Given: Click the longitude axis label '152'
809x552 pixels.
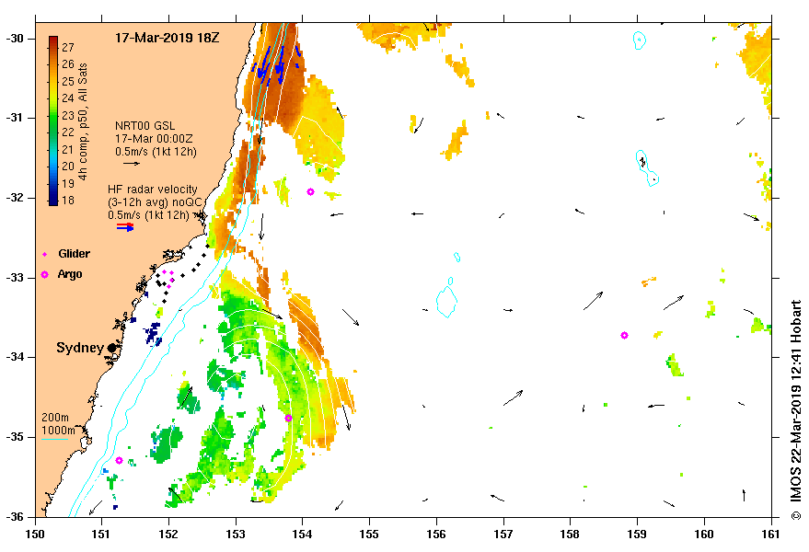Looking at the screenshot, I should pyautogui.click(x=168, y=534).
